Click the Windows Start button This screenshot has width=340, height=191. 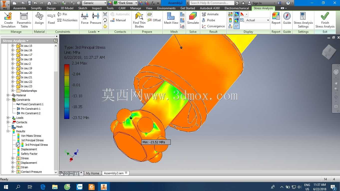click(x=6, y=187)
